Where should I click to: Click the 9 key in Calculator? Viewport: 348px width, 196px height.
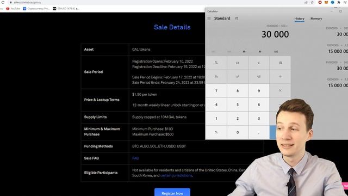click(x=259, y=91)
